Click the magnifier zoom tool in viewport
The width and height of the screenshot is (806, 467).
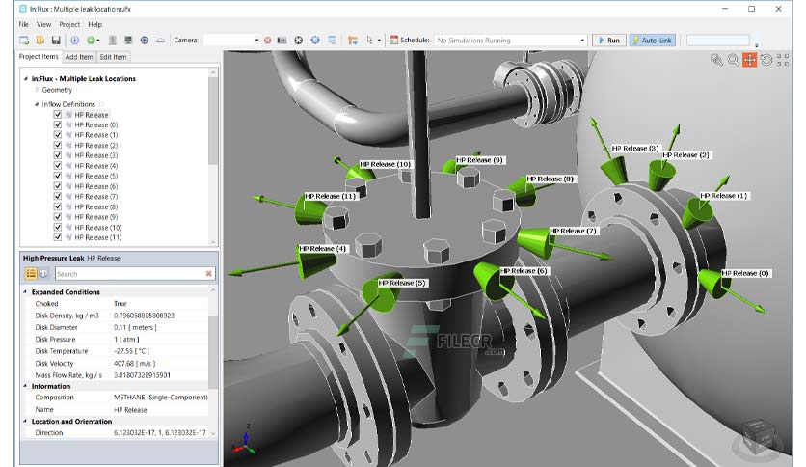[x=733, y=60]
